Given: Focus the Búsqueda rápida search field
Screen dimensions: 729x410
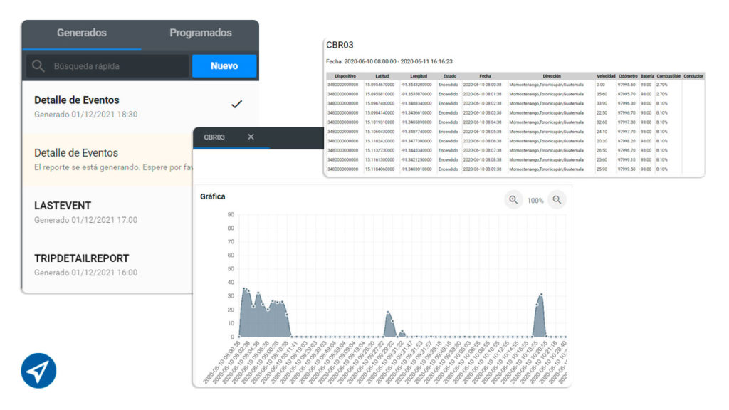Looking at the screenshot, I should click(107, 66).
